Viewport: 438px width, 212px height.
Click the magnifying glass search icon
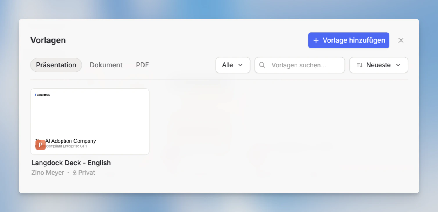262,65
